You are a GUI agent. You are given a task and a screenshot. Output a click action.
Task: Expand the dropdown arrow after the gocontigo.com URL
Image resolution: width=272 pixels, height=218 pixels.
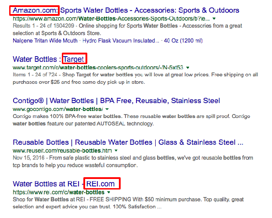pyautogui.click(x=107, y=109)
